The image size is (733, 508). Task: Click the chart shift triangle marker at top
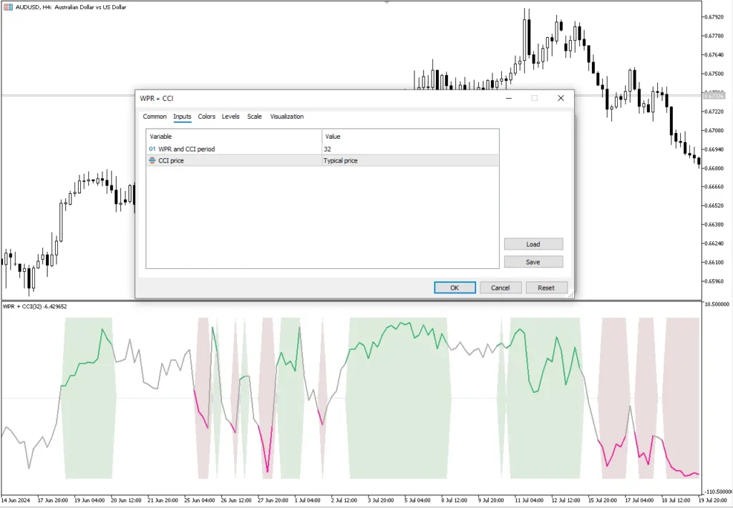(387, 3)
